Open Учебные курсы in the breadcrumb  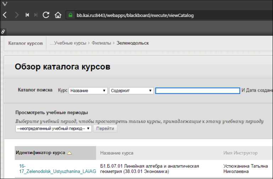click(70, 43)
